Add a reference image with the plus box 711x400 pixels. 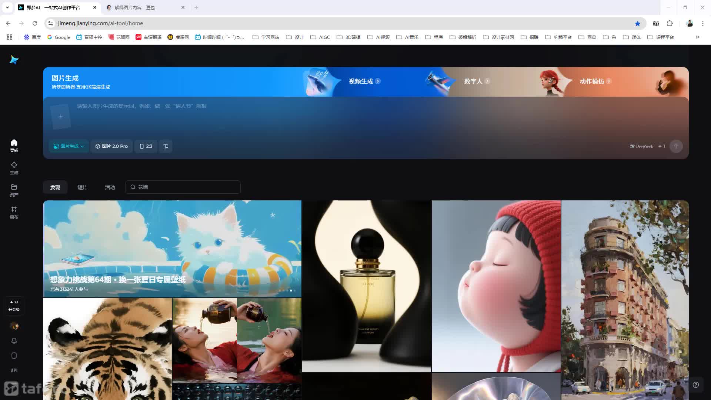tap(61, 117)
